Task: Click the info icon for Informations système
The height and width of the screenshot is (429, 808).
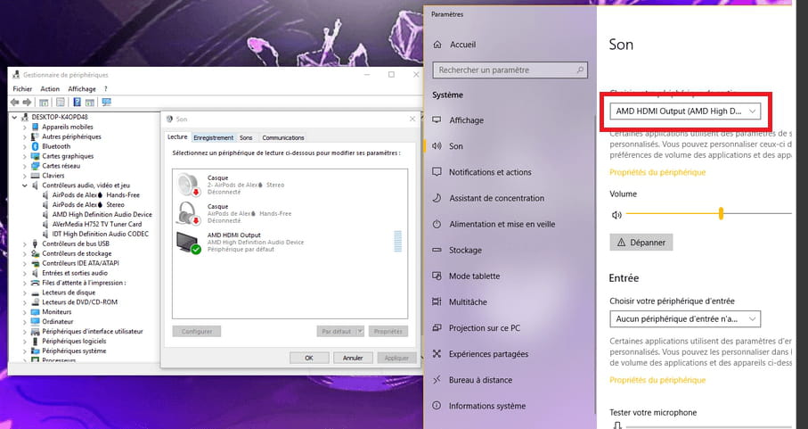Action: (x=437, y=406)
